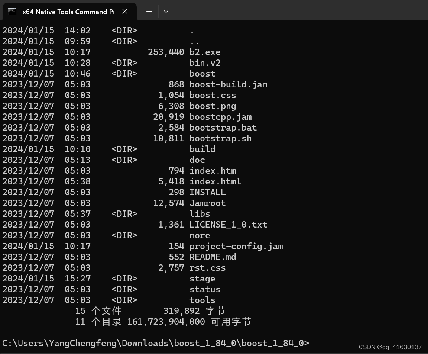Viewport: 428px width, 354px height.
Task: Click the bootstrap.sh file name
Action: [x=221, y=138]
